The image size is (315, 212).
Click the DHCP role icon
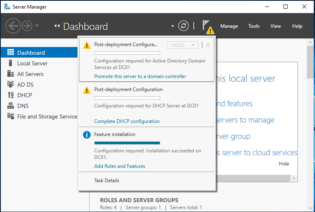[11, 95]
